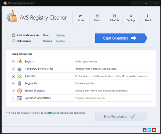Viewport: 161px width, 134px height.
Task: Click the Configure scheduling link
Action: [61, 41]
